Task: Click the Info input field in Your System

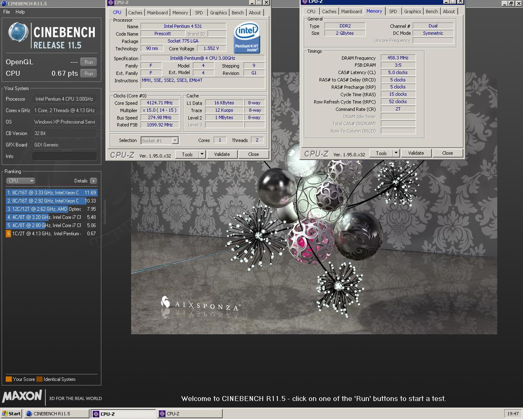Action: 65,156
